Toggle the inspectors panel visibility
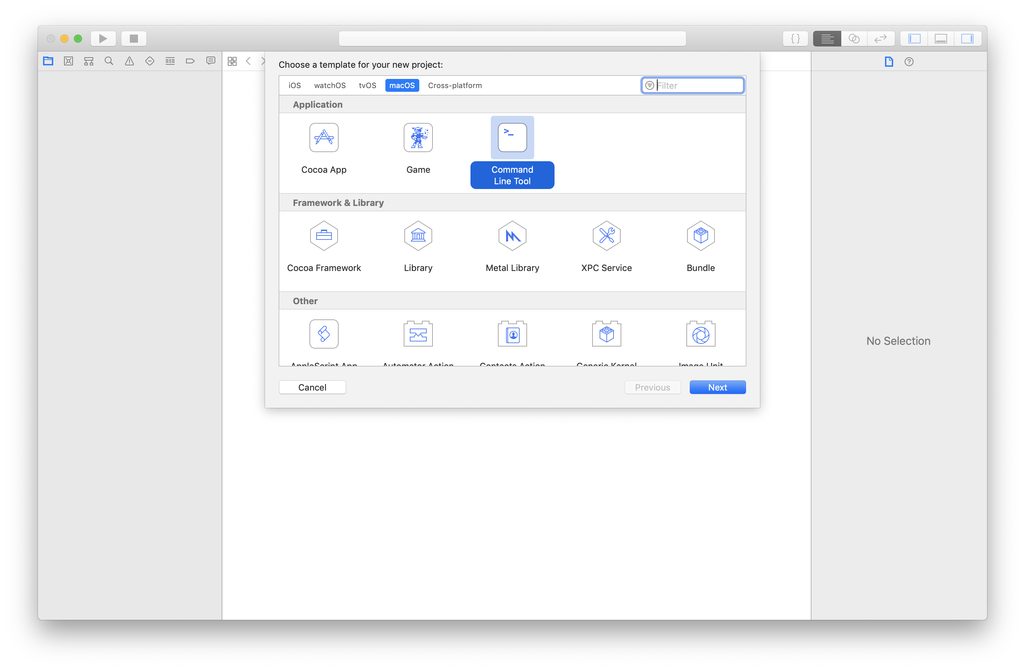Screen dimensions: 1025x670 (967, 39)
